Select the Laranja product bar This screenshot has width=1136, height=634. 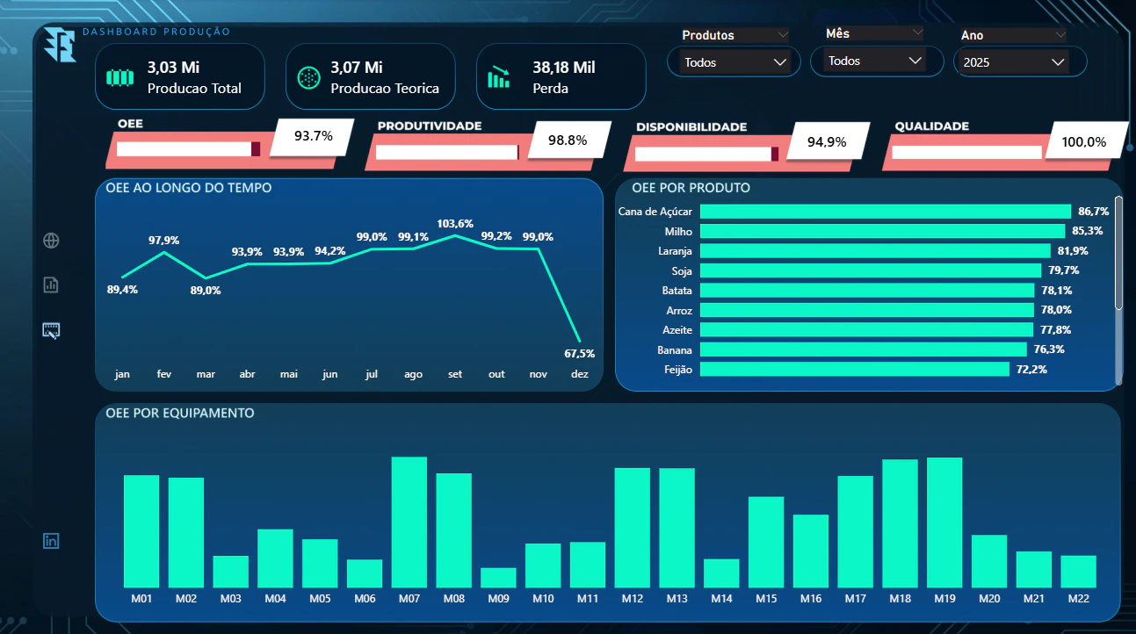pos(876,251)
